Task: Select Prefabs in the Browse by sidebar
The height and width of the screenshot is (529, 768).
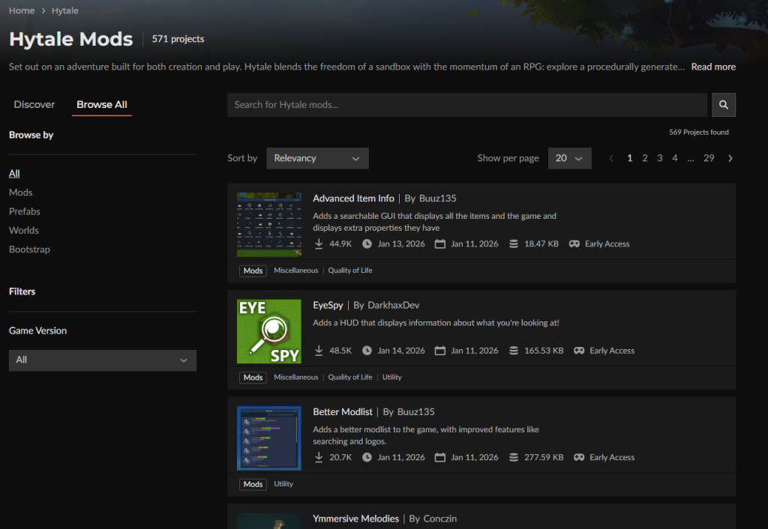Action: tap(24, 211)
